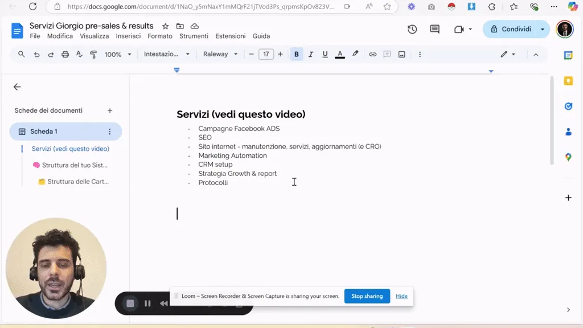Pick text color with the A icon
This screenshot has height=328, width=583.
pos(340,54)
